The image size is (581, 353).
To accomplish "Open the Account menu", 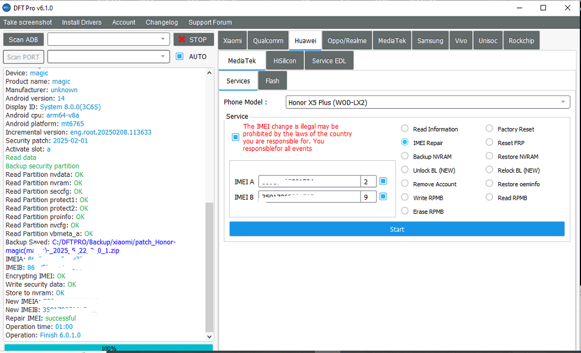I will pyautogui.click(x=124, y=22).
